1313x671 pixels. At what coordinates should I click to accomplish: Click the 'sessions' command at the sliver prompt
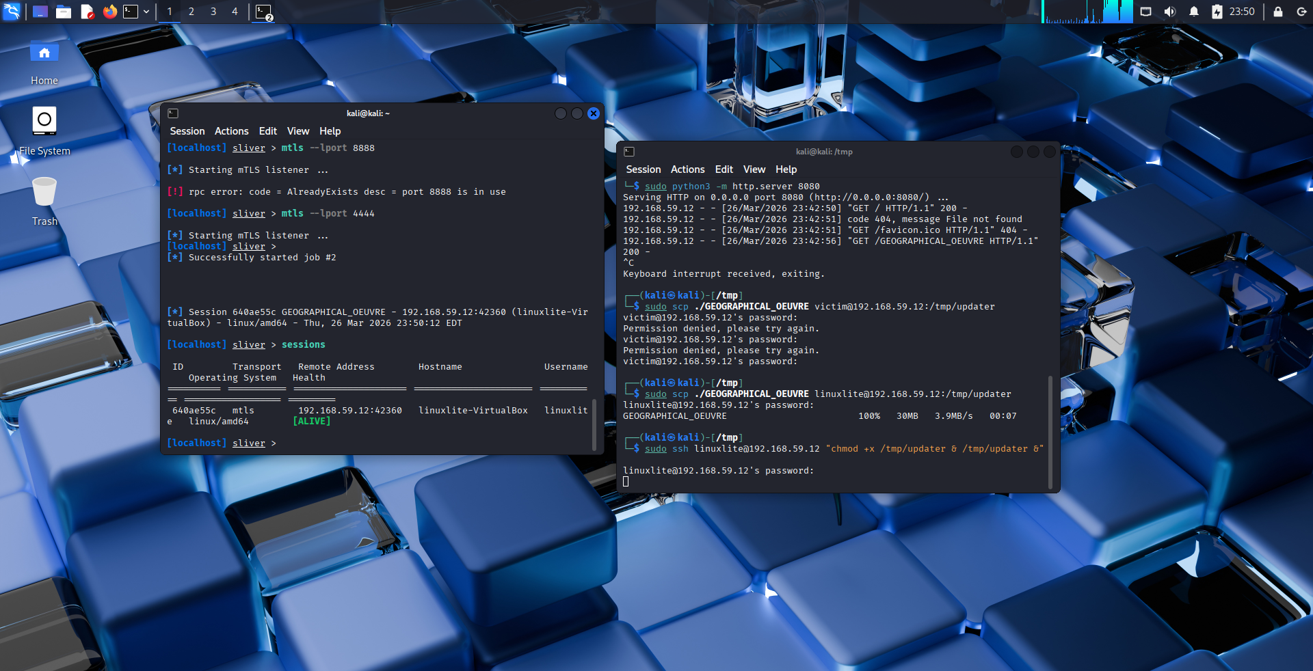click(304, 345)
